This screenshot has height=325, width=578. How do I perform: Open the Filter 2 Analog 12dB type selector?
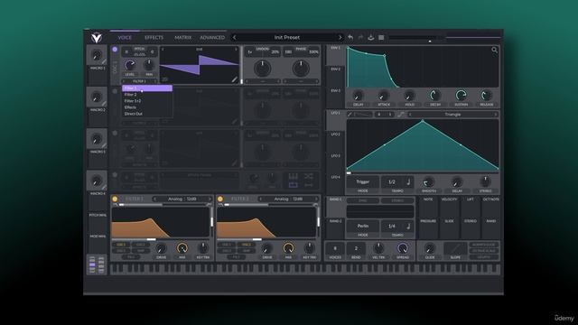(288, 199)
